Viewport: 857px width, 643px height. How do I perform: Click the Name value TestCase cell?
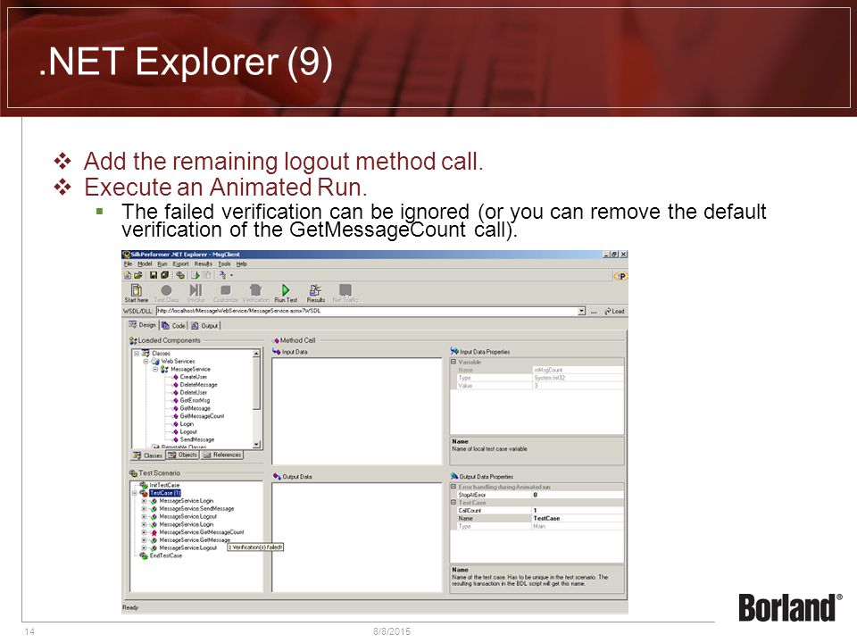point(578,518)
